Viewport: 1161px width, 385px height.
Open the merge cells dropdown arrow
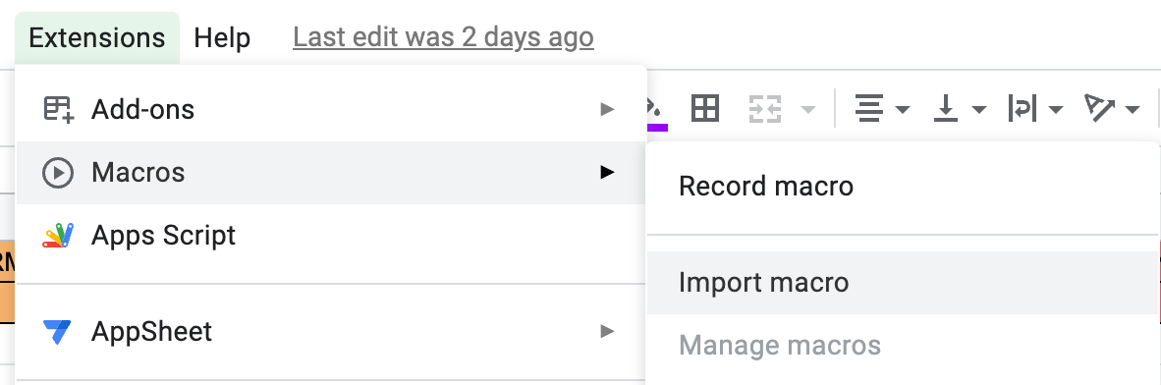808,110
